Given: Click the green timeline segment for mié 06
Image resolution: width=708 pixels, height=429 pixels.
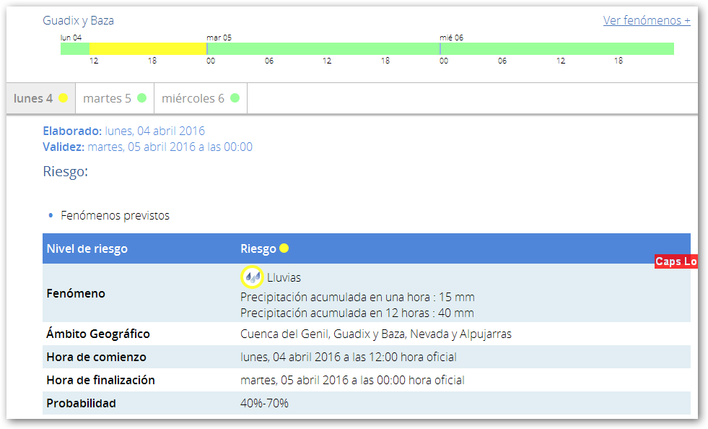Looking at the screenshot, I should [556, 48].
